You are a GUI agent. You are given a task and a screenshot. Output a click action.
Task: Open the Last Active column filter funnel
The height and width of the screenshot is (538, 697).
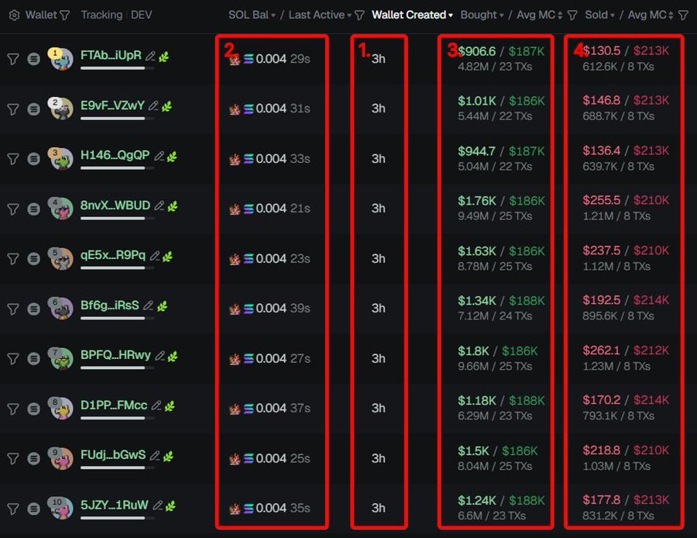pyautogui.click(x=359, y=16)
